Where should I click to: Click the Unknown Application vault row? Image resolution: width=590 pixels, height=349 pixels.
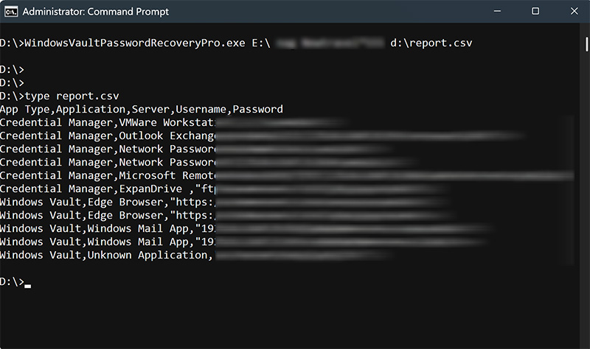point(148,255)
